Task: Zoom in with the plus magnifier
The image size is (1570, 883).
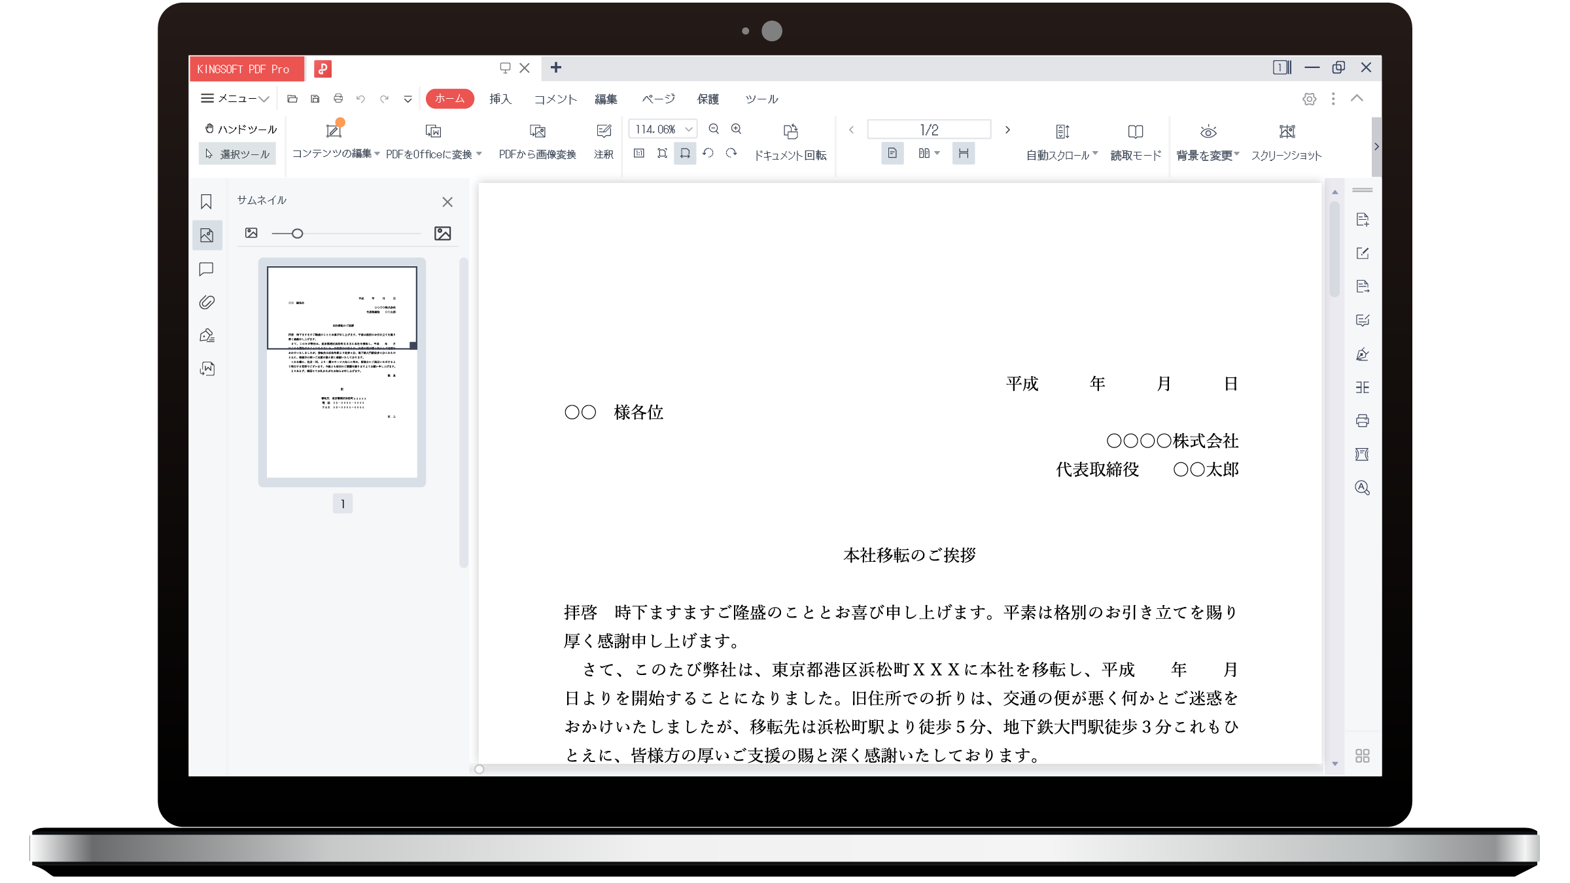Action: 737,129
